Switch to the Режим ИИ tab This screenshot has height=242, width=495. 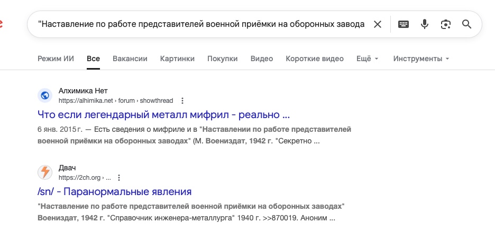[56, 59]
